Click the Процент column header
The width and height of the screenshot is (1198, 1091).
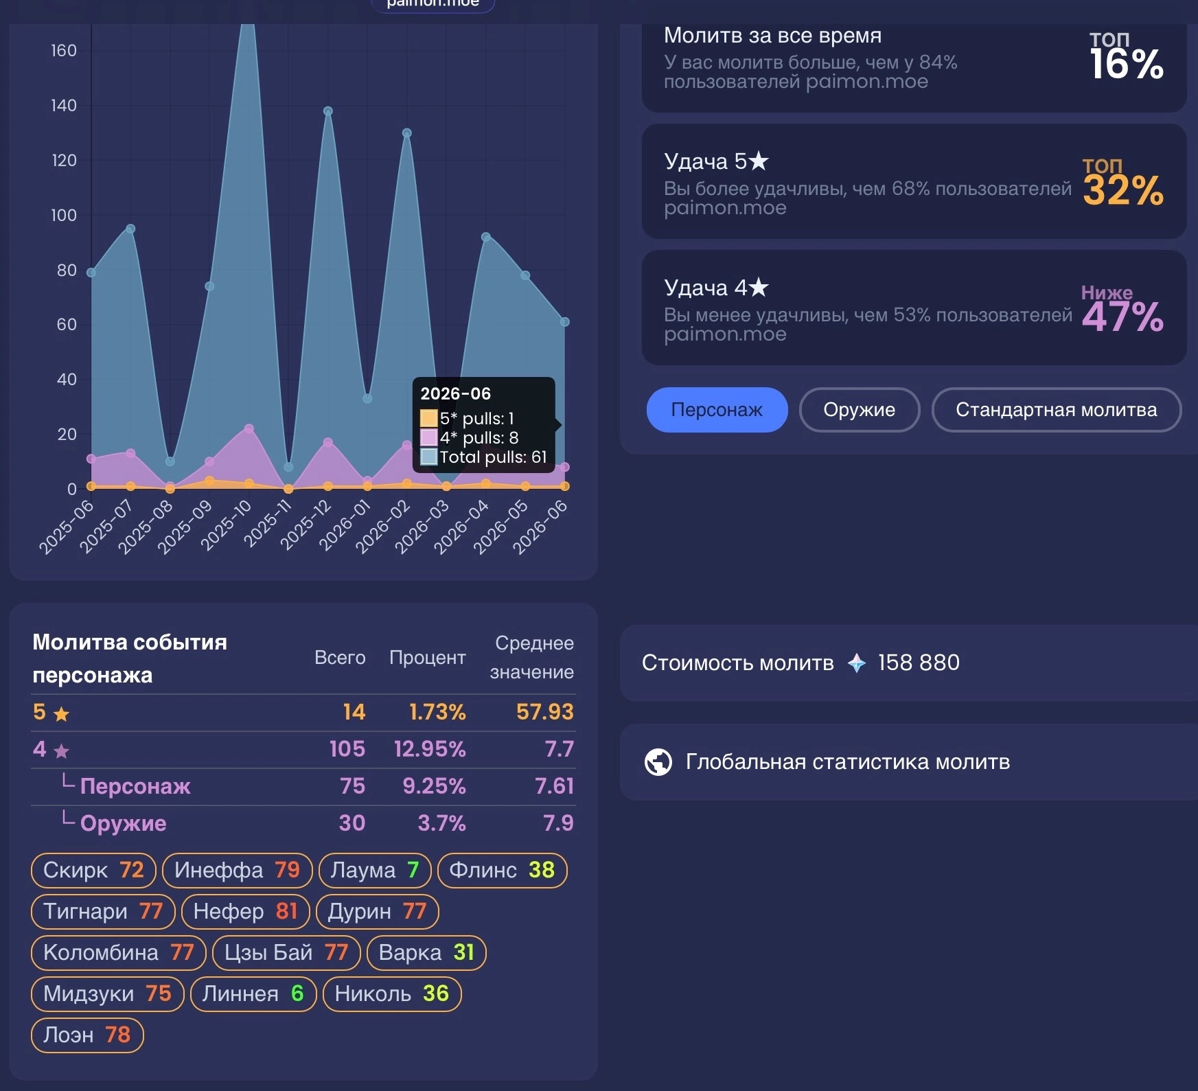tap(428, 658)
